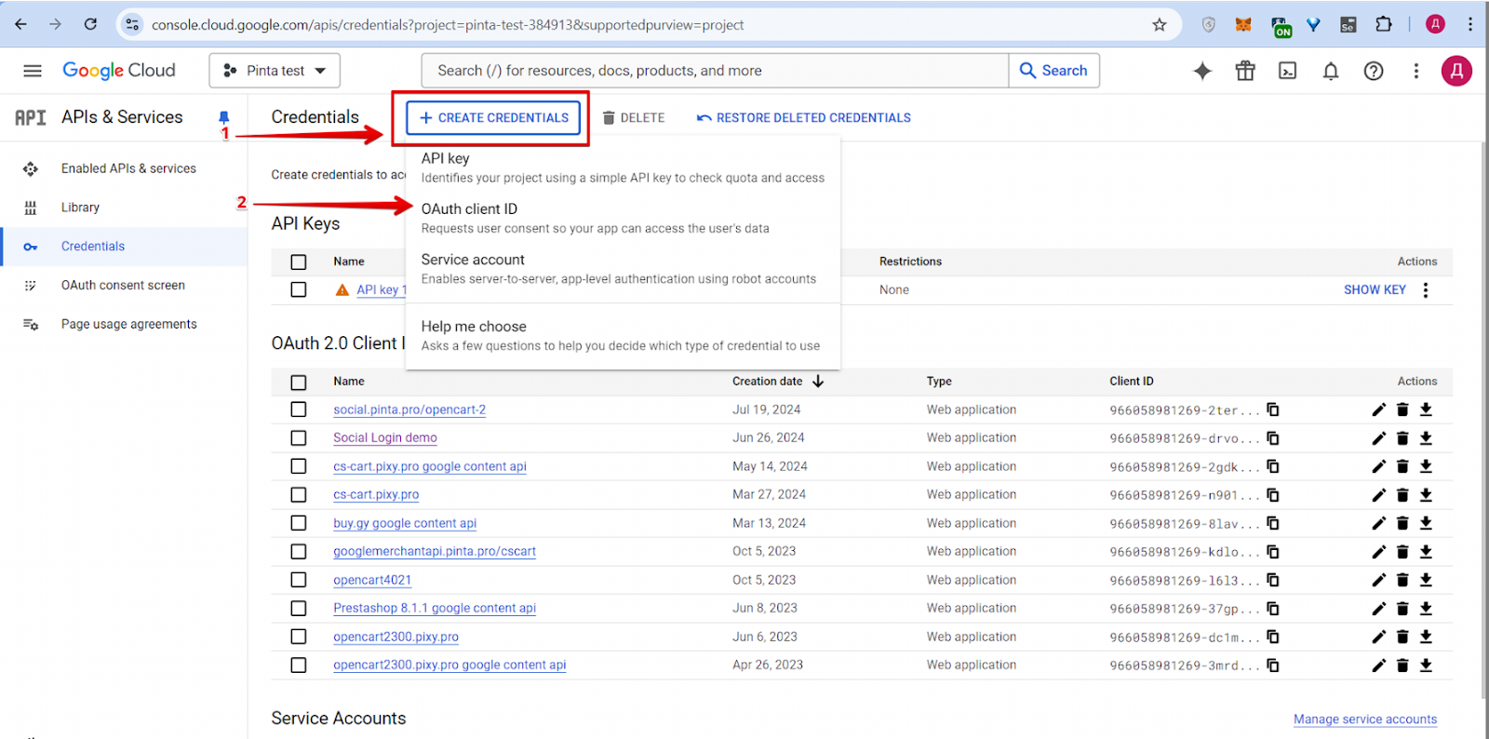Image resolution: width=1489 pixels, height=739 pixels.
Task: Open OAuth consent screen in sidebar
Action: (124, 286)
